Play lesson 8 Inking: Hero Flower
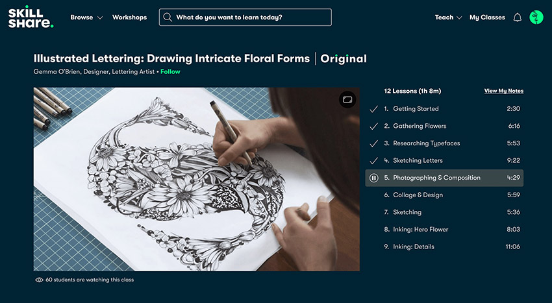 click(420, 229)
